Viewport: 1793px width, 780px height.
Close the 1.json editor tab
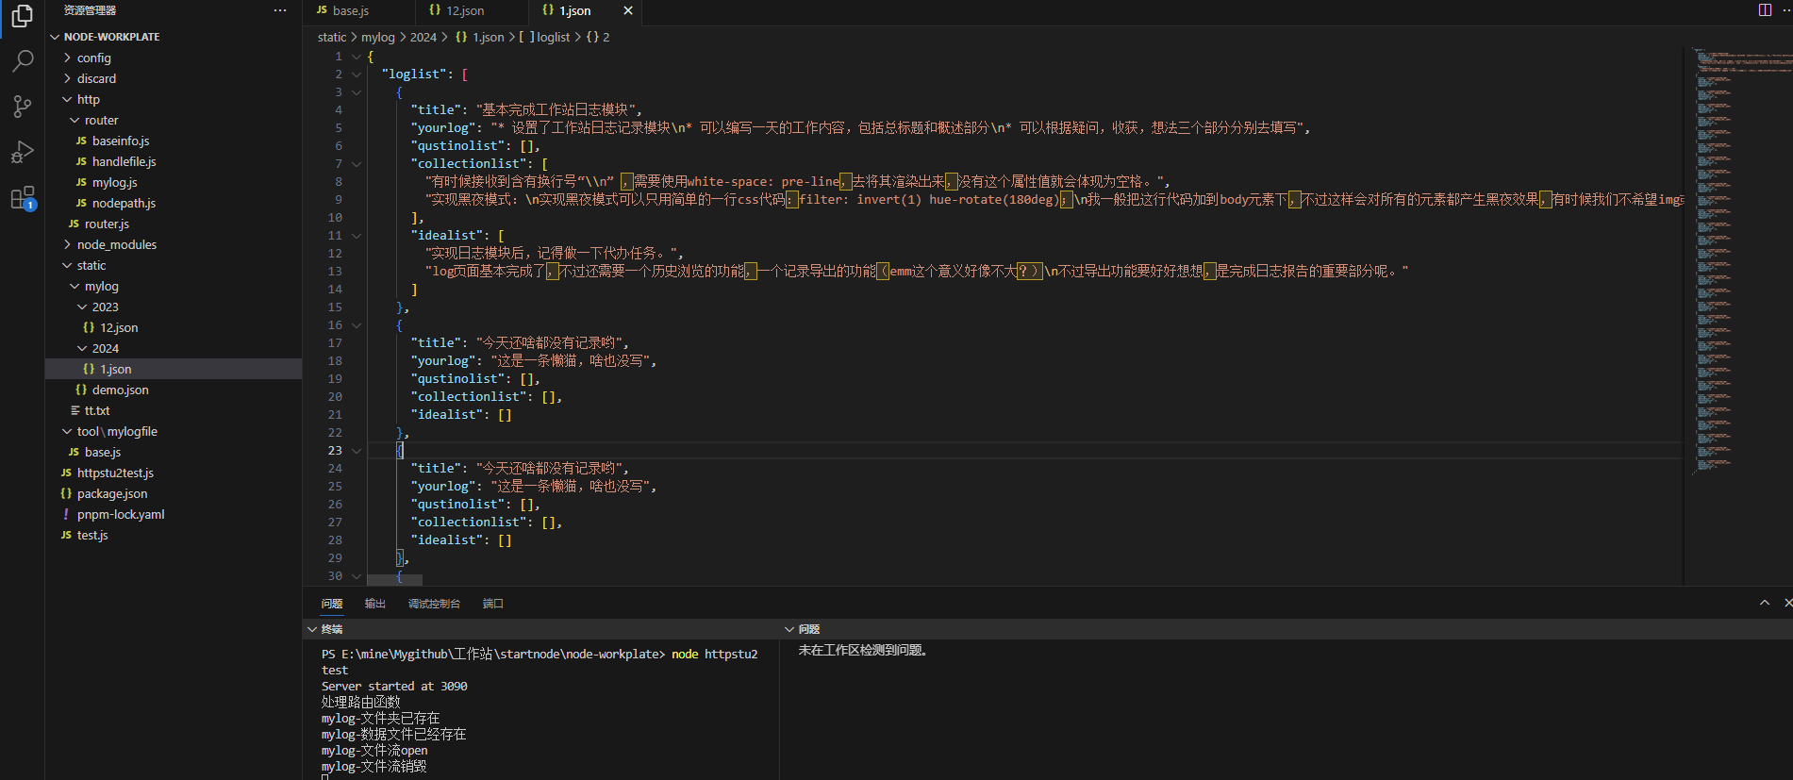click(x=628, y=10)
